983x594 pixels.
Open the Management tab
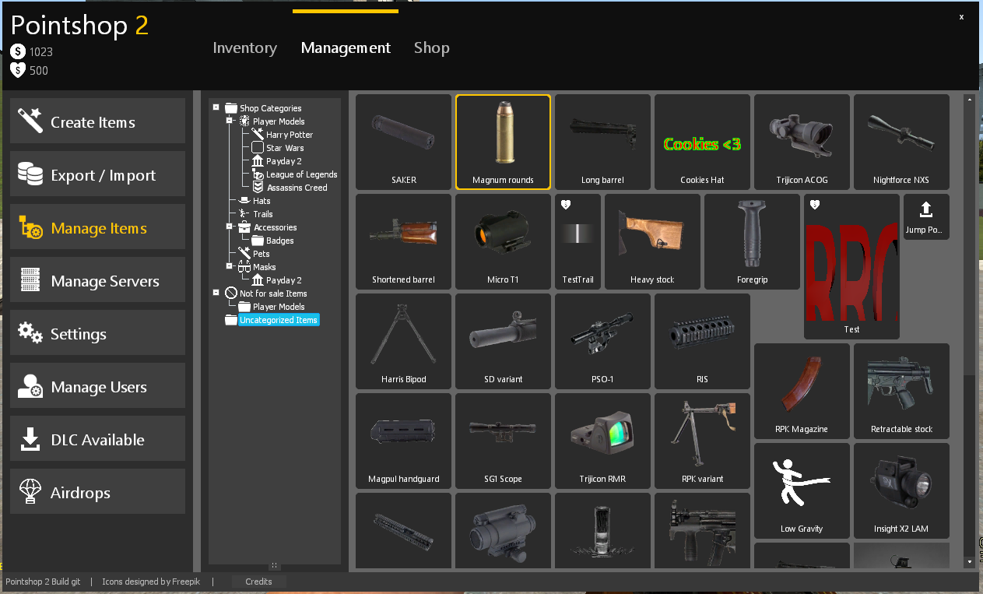(x=346, y=48)
